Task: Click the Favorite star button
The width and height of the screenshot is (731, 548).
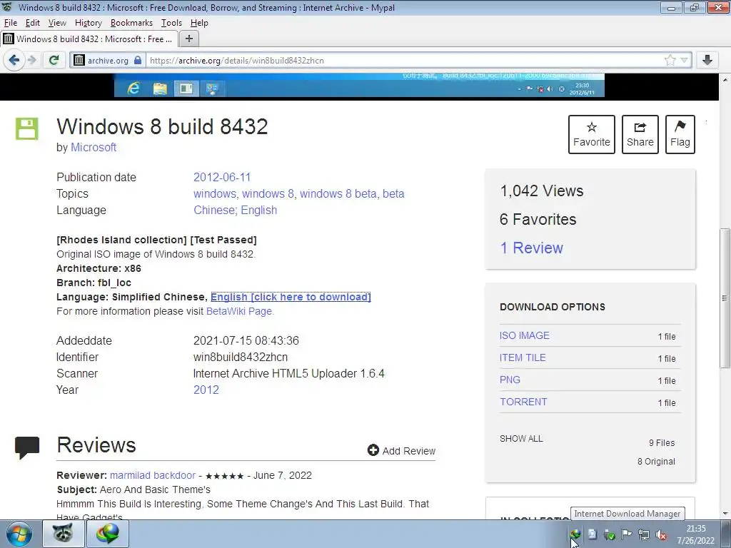Action: coord(592,134)
